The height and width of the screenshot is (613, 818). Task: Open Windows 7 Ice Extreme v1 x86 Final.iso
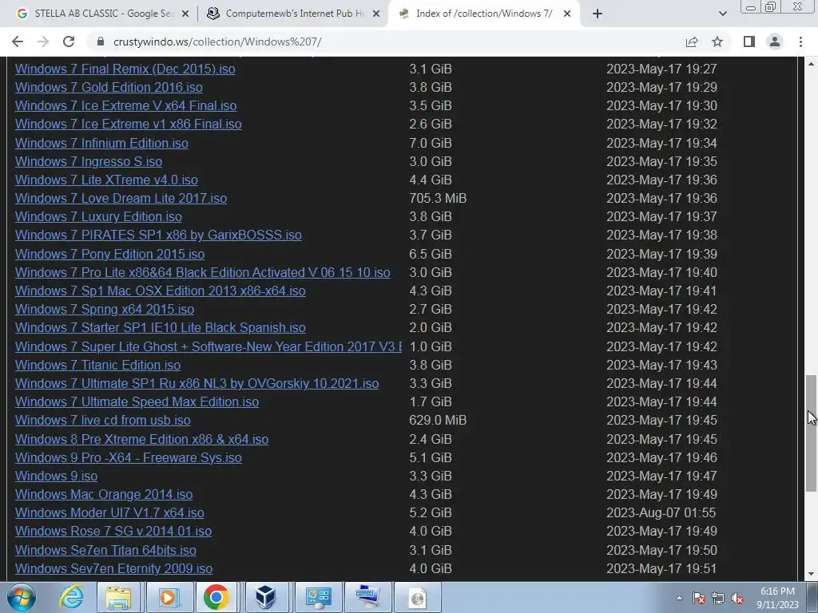coord(129,124)
